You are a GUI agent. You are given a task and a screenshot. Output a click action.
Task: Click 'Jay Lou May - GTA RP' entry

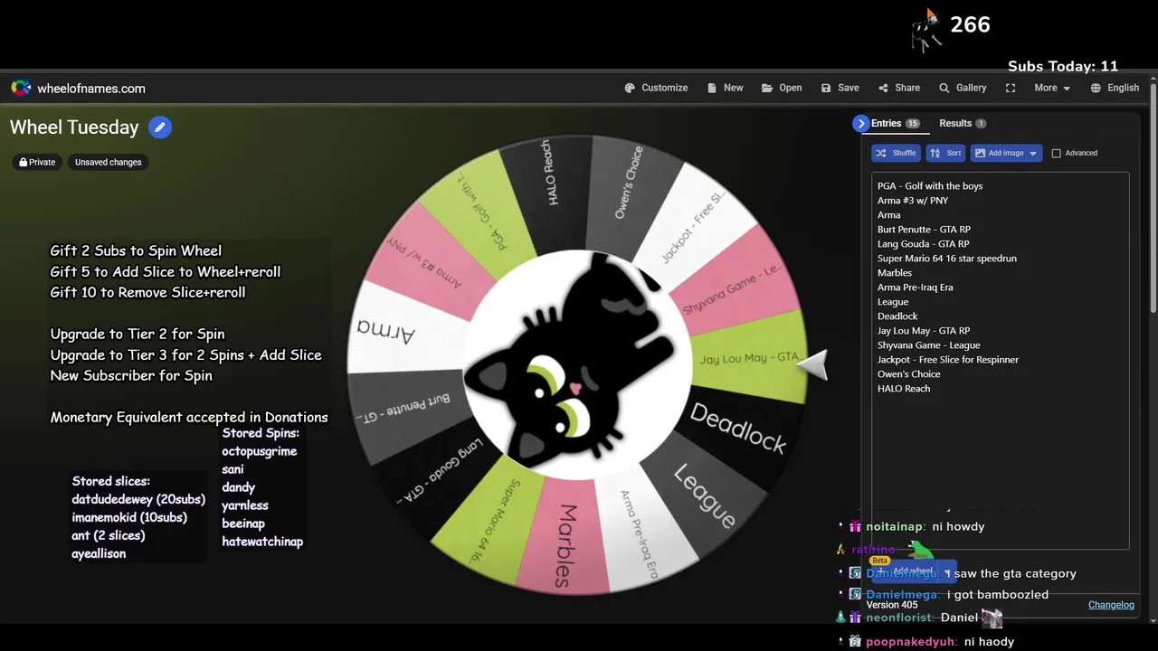(924, 331)
